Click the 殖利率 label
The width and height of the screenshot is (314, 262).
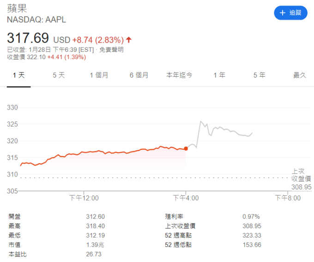click(174, 217)
